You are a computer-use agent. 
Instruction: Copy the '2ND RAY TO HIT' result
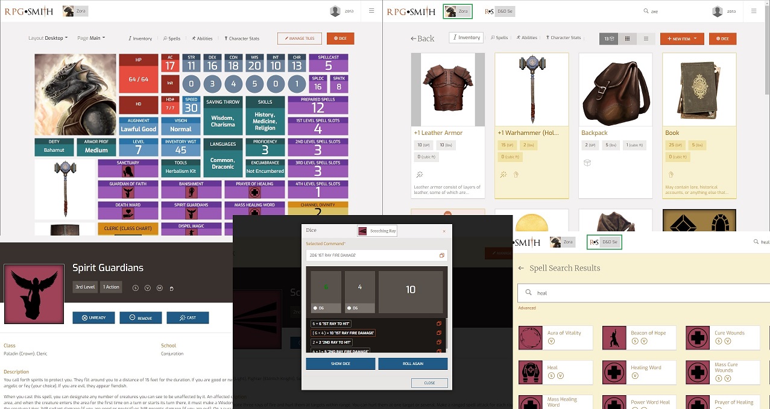(439, 342)
